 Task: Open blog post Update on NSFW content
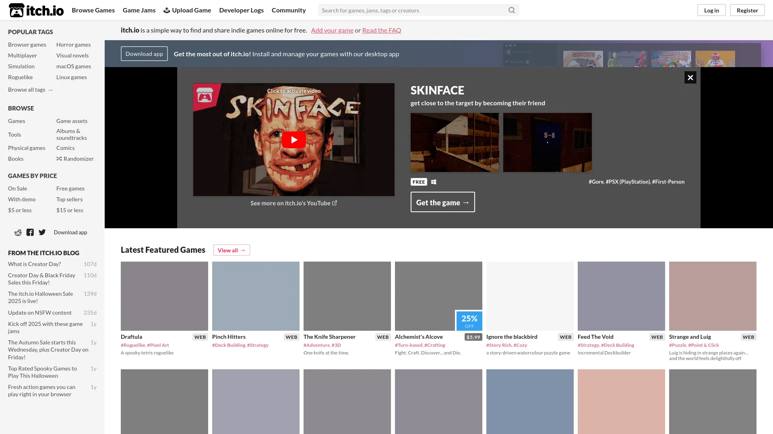[x=40, y=313]
